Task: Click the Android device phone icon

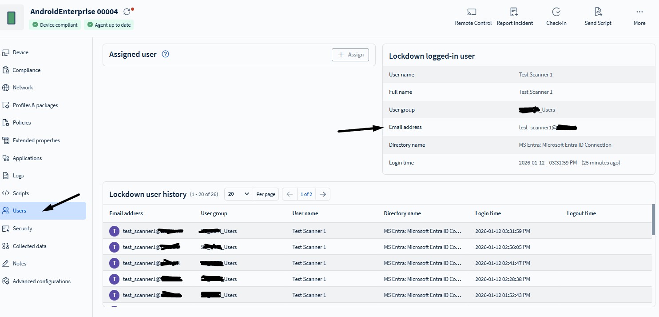Action: point(12,18)
